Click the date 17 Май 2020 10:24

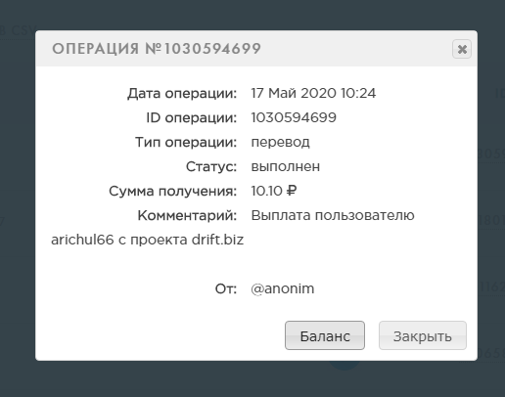(x=313, y=93)
